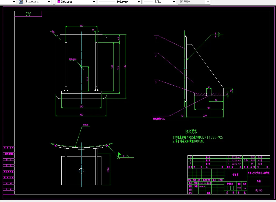Select the 53.2 dimension text
Image resolution: width=276 pixels, height=202 pixels.
tap(87, 79)
